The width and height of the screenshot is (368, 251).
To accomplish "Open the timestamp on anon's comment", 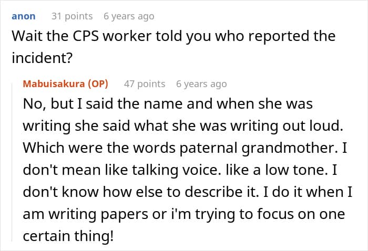I will pos(129,16).
